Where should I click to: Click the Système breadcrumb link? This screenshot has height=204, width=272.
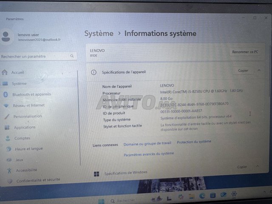(x=99, y=33)
